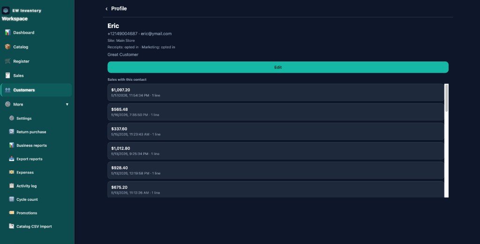480x244 pixels.
Task: Open the Catalog menu item
Action: pyautogui.click(x=36, y=47)
